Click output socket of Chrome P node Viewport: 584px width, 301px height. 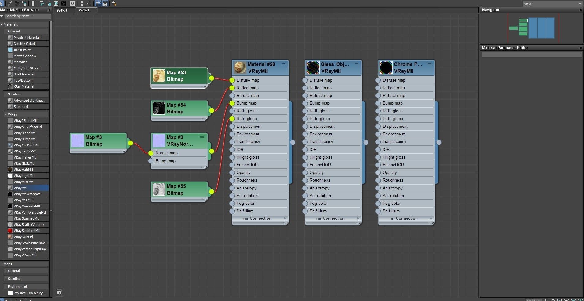click(x=439, y=142)
